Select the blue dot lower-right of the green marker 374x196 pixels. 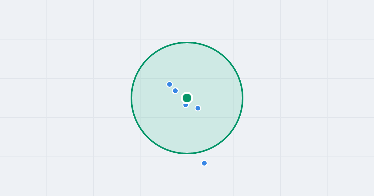pos(198,108)
